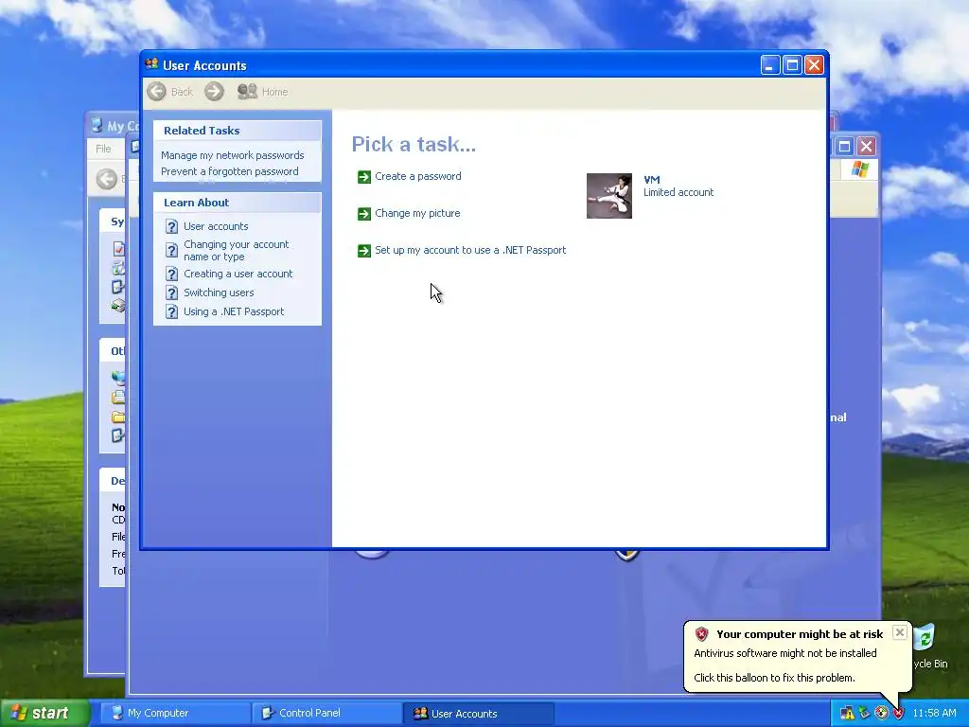
Task: Dismiss the security balloon with its X
Action: (900, 632)
